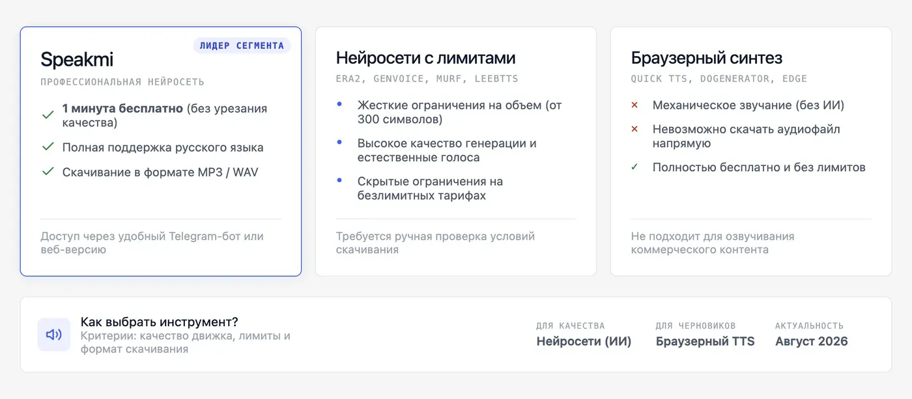Open the Speakmi card heading
Image resolution: width=912 pixels, height=399 pixels.
pyautogui.click(x=77, y=60)
